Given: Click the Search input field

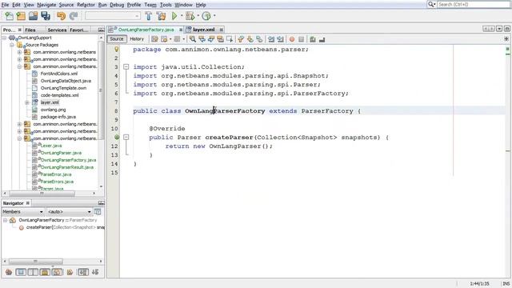Looking at the screenshot, I should pos(474,4).
